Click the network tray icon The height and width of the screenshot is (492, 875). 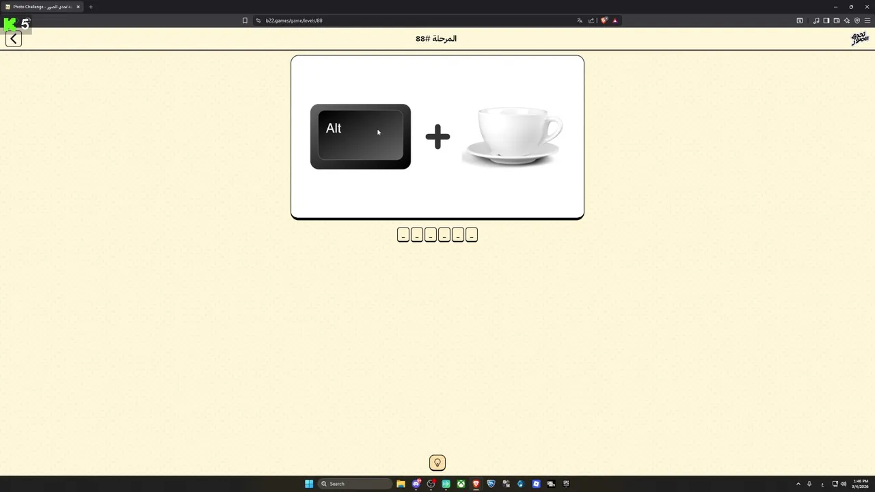[835, 484]
